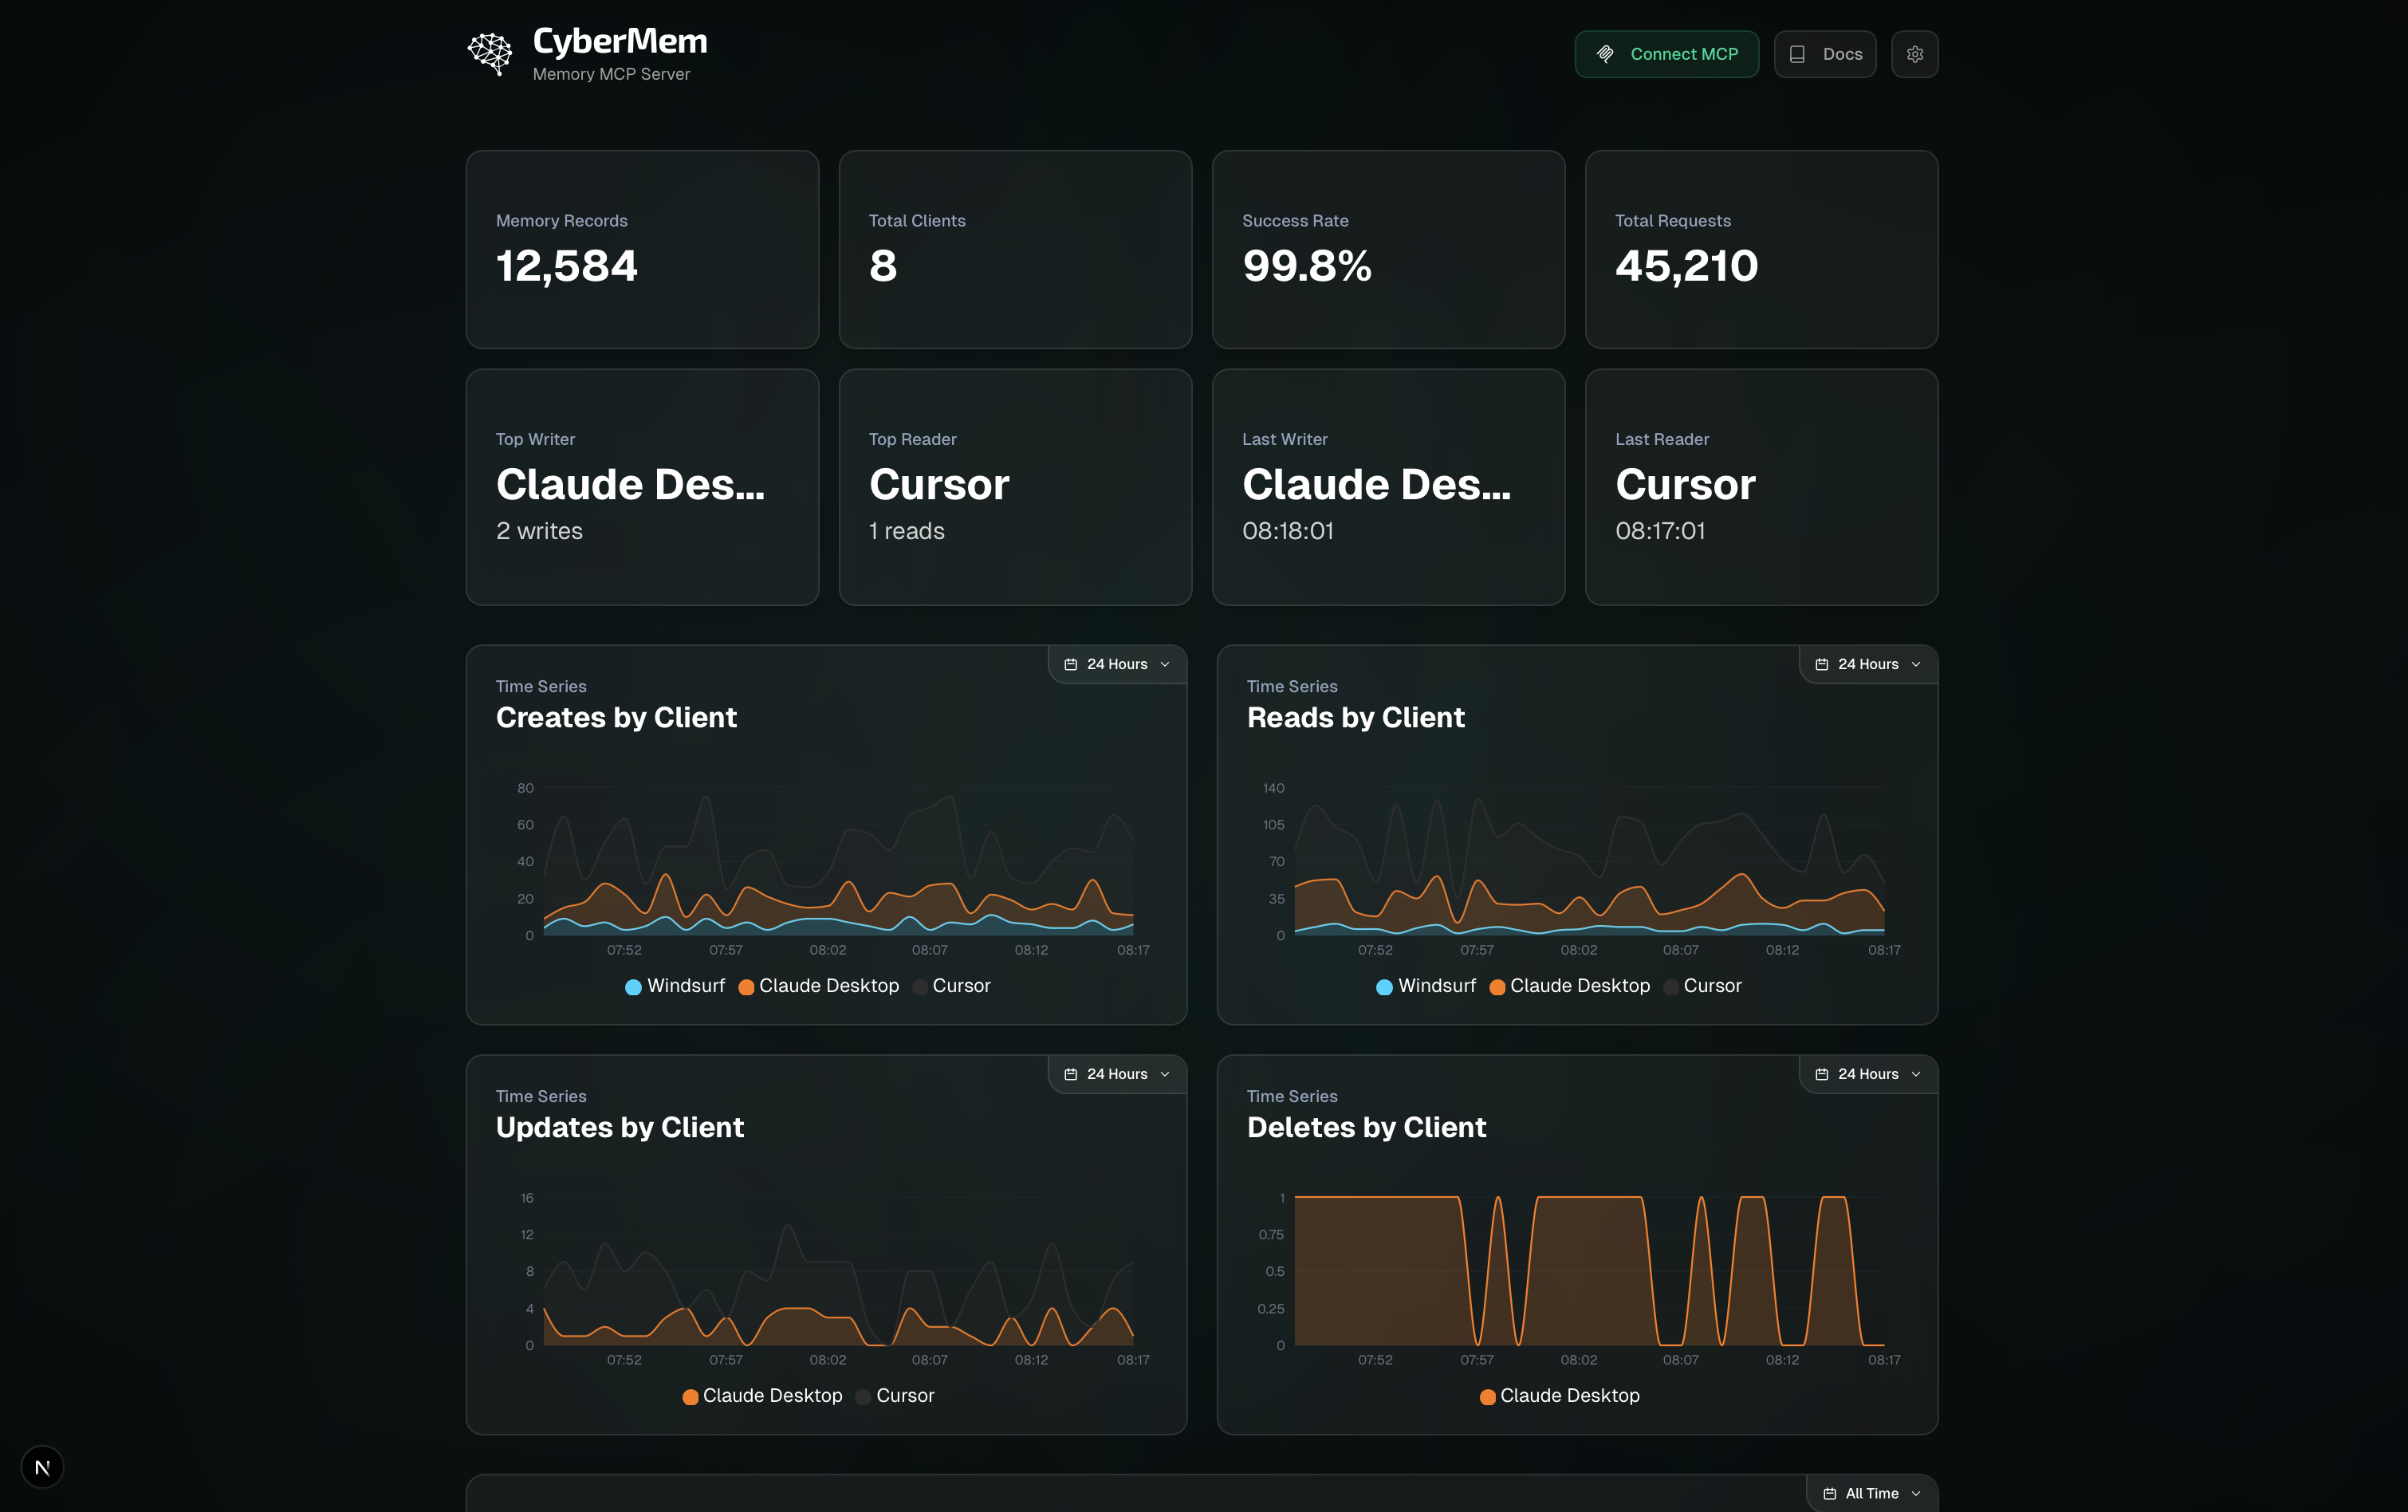Click the Top Writer stat card

642,487
